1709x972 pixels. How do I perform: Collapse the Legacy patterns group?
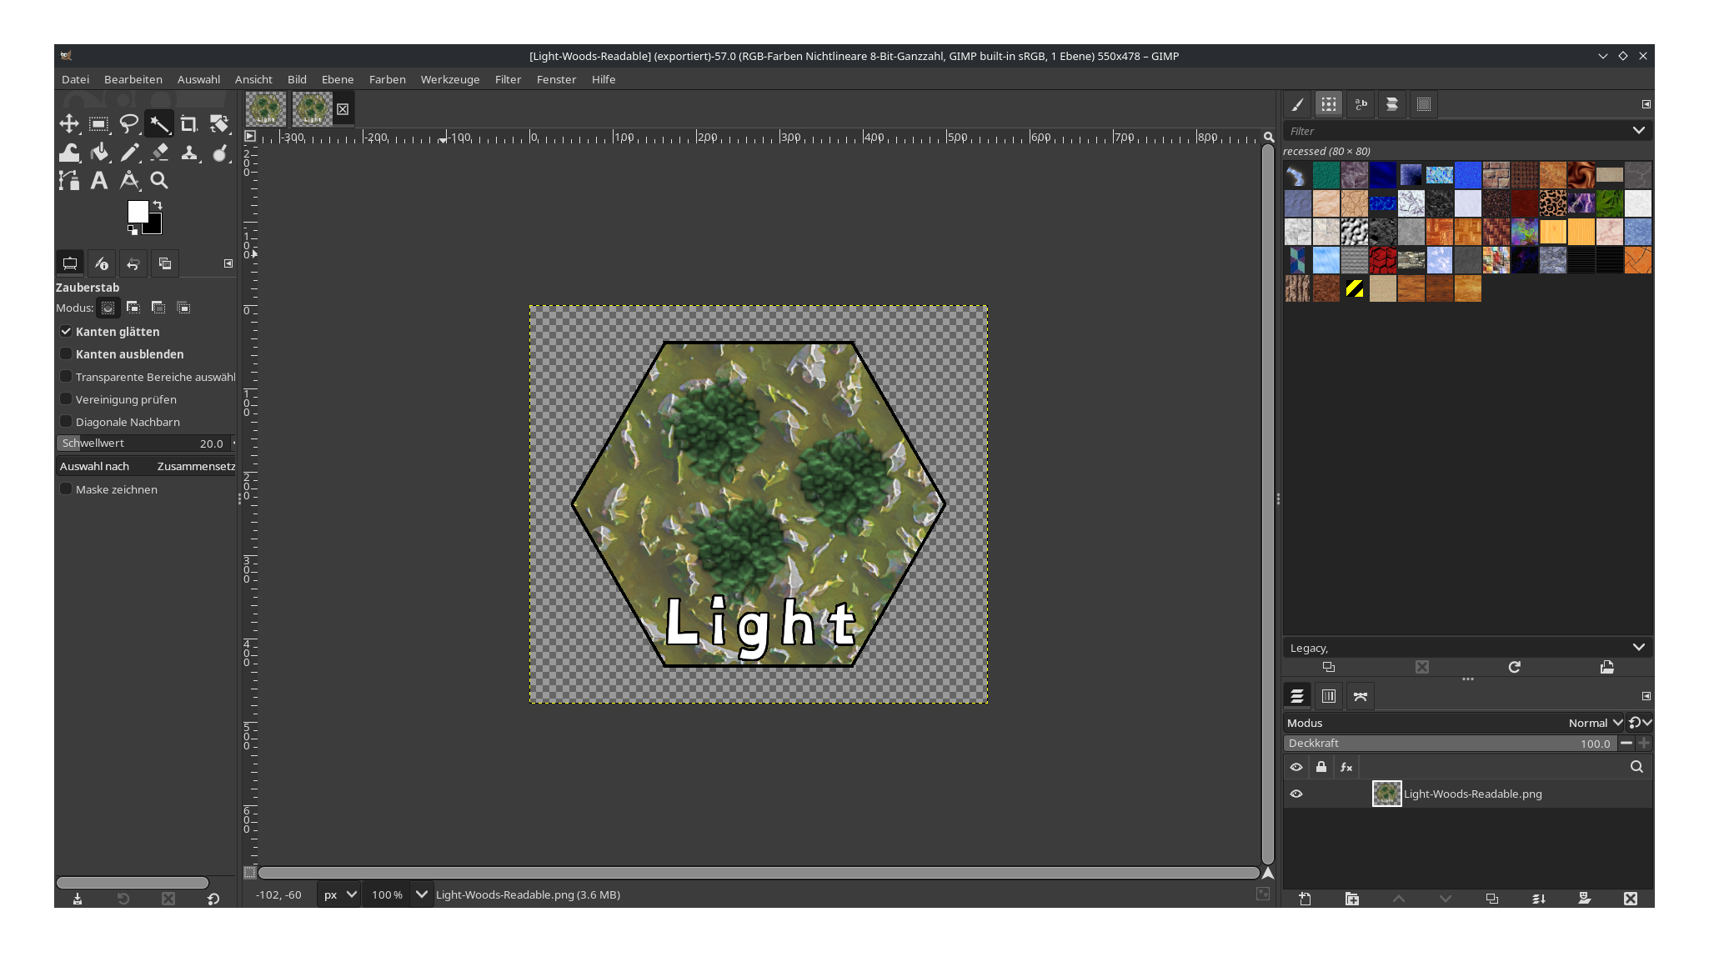[1640, 647]
